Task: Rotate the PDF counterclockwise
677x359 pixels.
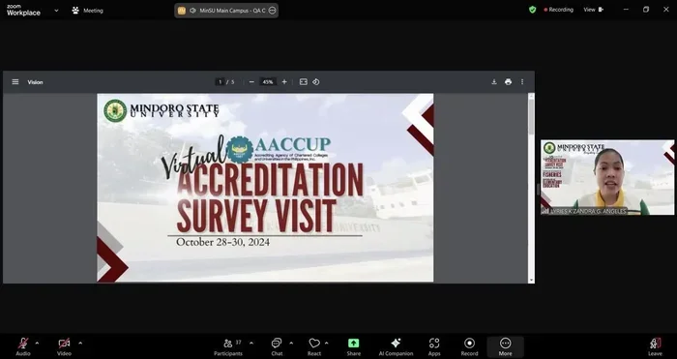Action: (316, 82)
